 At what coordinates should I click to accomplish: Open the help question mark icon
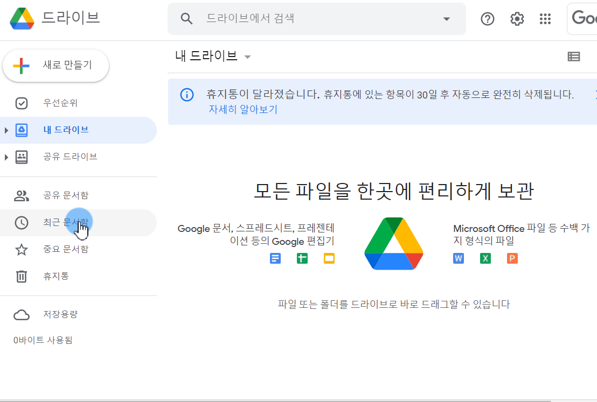(487, 19)
